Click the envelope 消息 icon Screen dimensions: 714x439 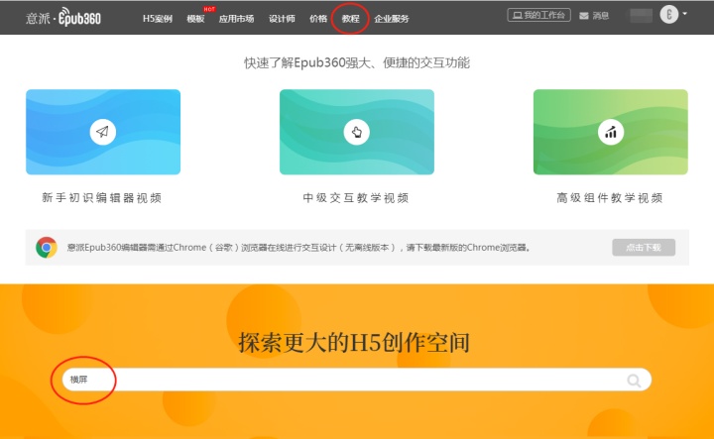click(584, 16)
